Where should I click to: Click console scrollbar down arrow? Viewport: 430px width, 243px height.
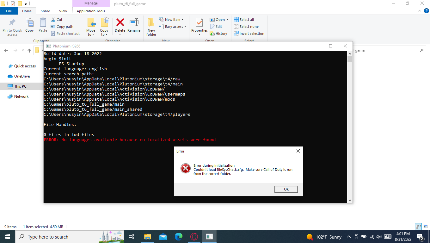pyautogui.click(x=350, y=200)
